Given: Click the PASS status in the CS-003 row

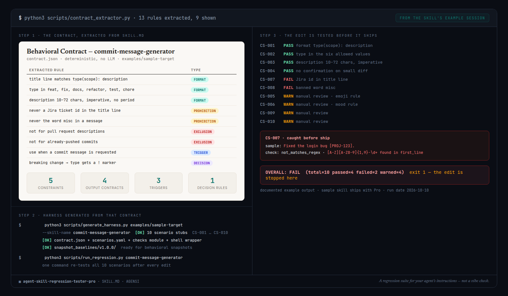Looking at the screenshot, I should (x=288, y=62).
